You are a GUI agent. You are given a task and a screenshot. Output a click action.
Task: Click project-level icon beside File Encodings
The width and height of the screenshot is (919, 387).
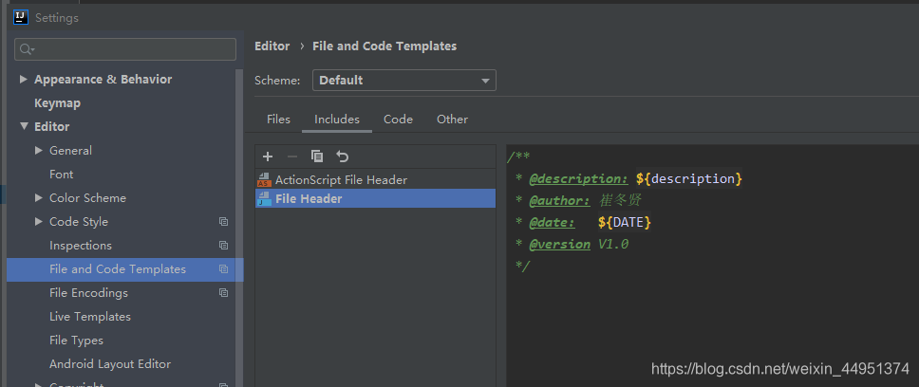pos(223,293)
